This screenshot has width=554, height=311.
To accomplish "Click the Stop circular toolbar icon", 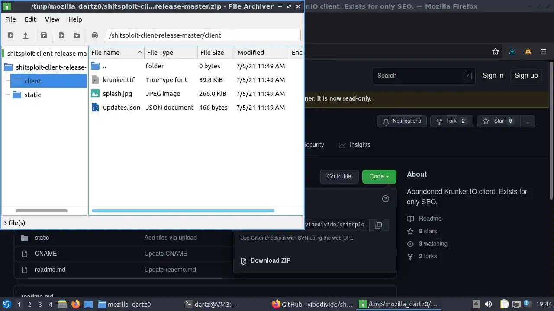I will pyautogui.click(x=95, y=35).
